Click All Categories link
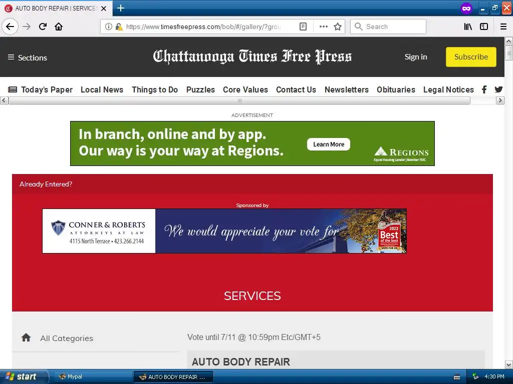 tap(67, 338)
